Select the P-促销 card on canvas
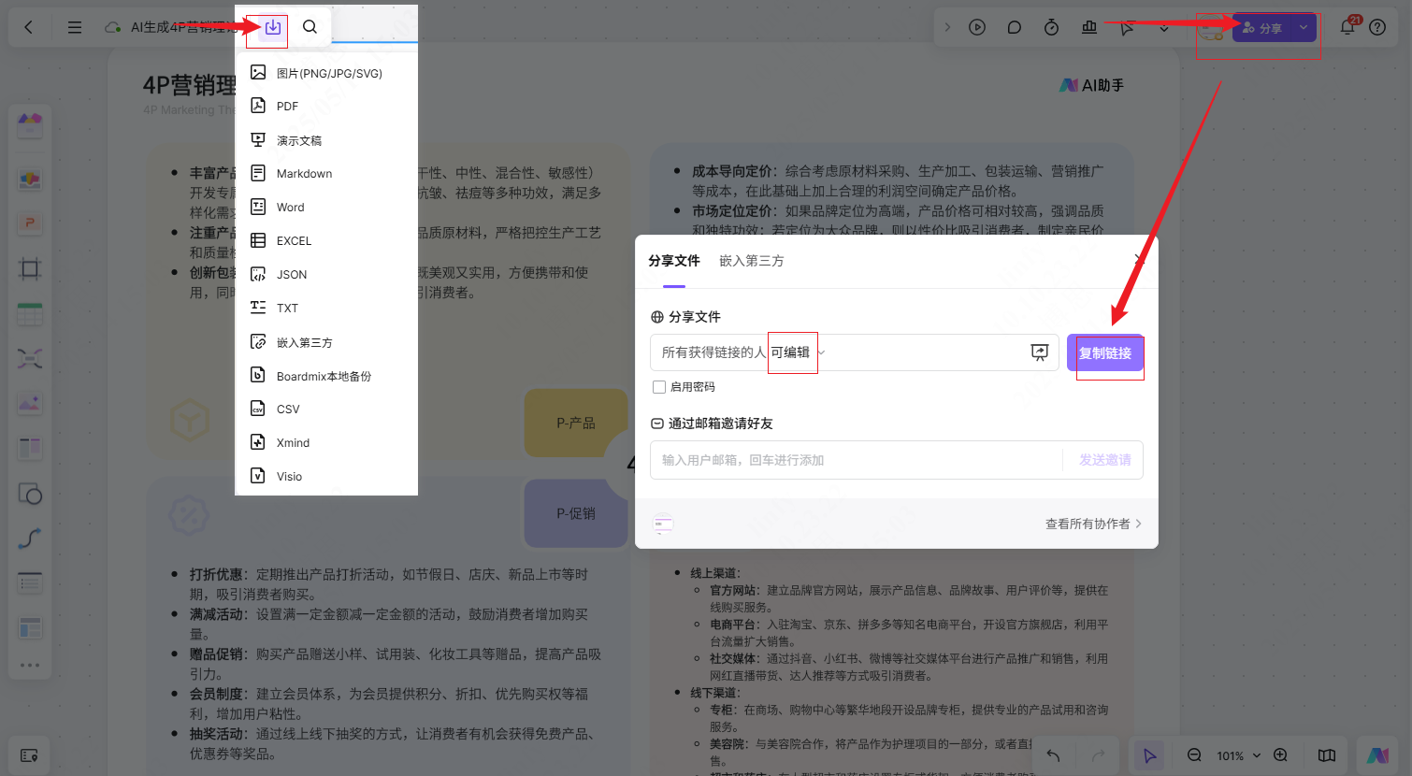The width and height of the screenshot is (1412, 776). pos(576,513)
